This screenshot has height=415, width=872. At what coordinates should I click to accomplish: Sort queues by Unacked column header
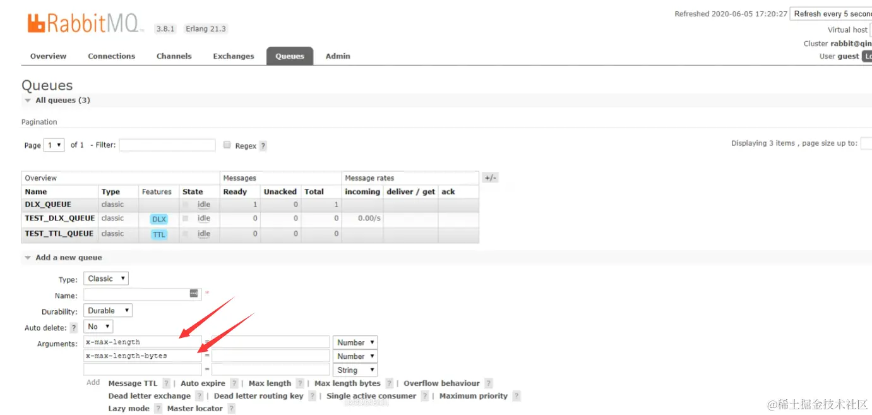280,192
